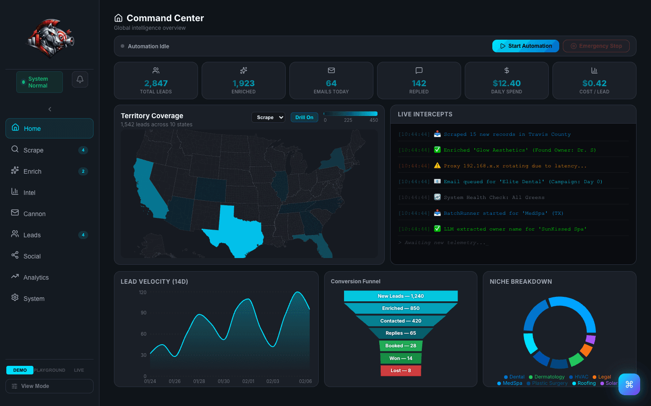Click the red robot logo in sidebar
Image resolution: width=651 pixels, height=406 pixels.
point(50,38)
